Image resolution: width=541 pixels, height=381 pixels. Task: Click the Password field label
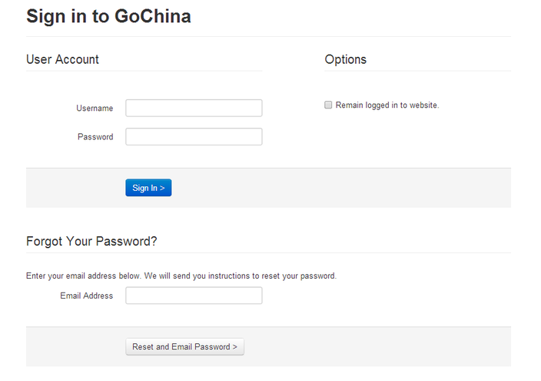click(95, 137)
